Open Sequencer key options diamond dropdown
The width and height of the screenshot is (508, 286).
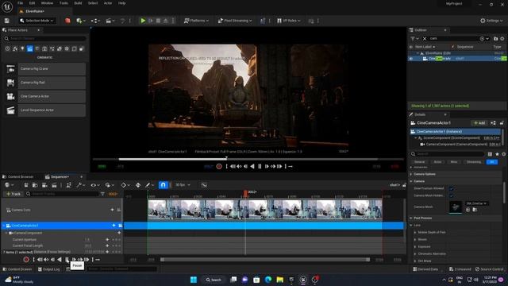pyautogui.click(x=125, y=185)
